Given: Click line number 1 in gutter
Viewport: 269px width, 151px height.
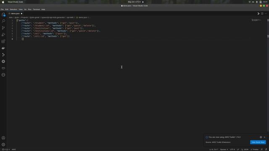Looking at the screenshot, I should pyautogui.click(x=12, y=21).
